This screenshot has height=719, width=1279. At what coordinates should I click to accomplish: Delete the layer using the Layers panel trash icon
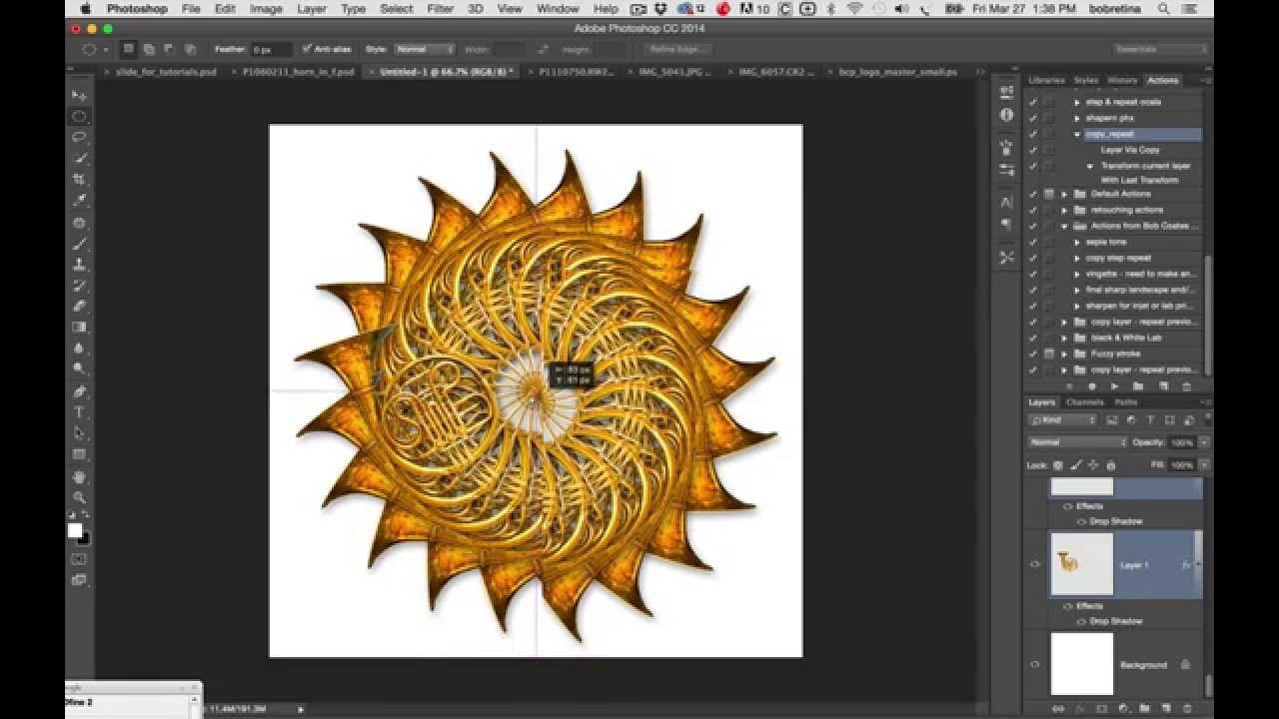click(x=1187, y=708)
